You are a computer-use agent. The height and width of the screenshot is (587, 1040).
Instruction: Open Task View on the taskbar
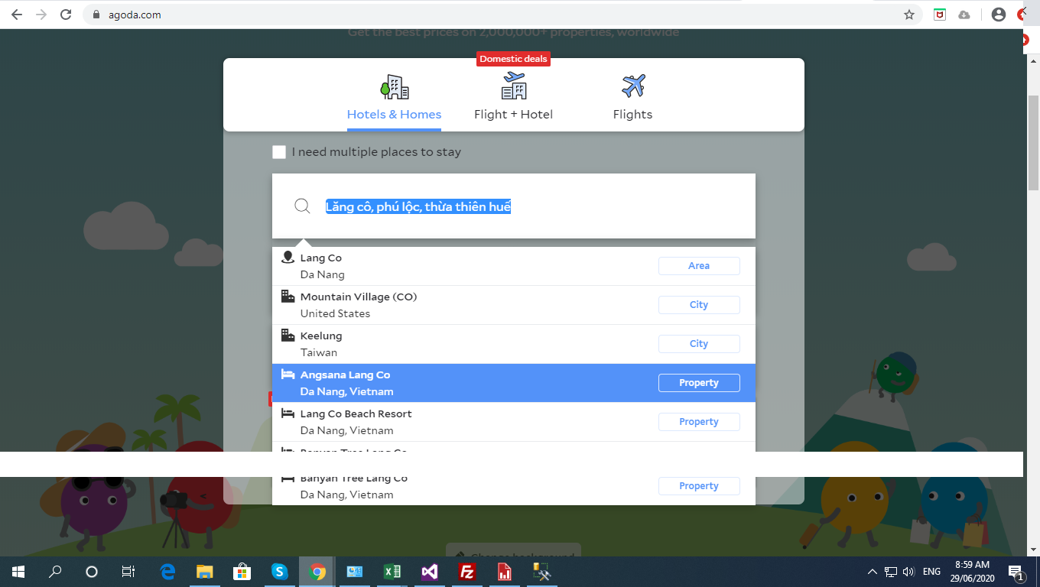click(x=128, y=572)
